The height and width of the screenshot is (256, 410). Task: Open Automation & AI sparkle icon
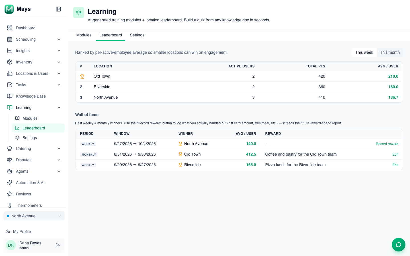[10, 183]
